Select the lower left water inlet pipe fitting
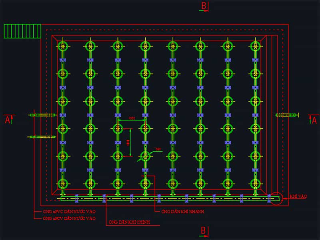 tap(42, 137)
